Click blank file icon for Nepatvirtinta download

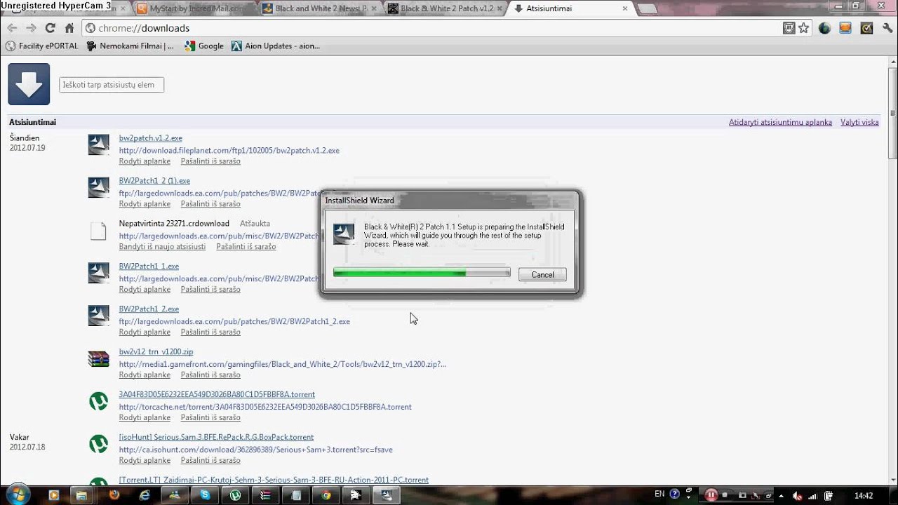pyautogui.click(x=98, y=231)
